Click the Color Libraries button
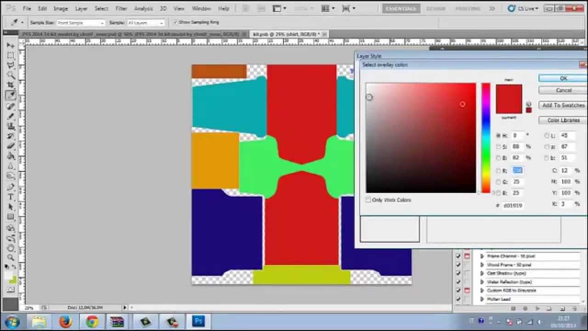The width and height of the screenshot is (588, 331). click(x=563, y=120)
